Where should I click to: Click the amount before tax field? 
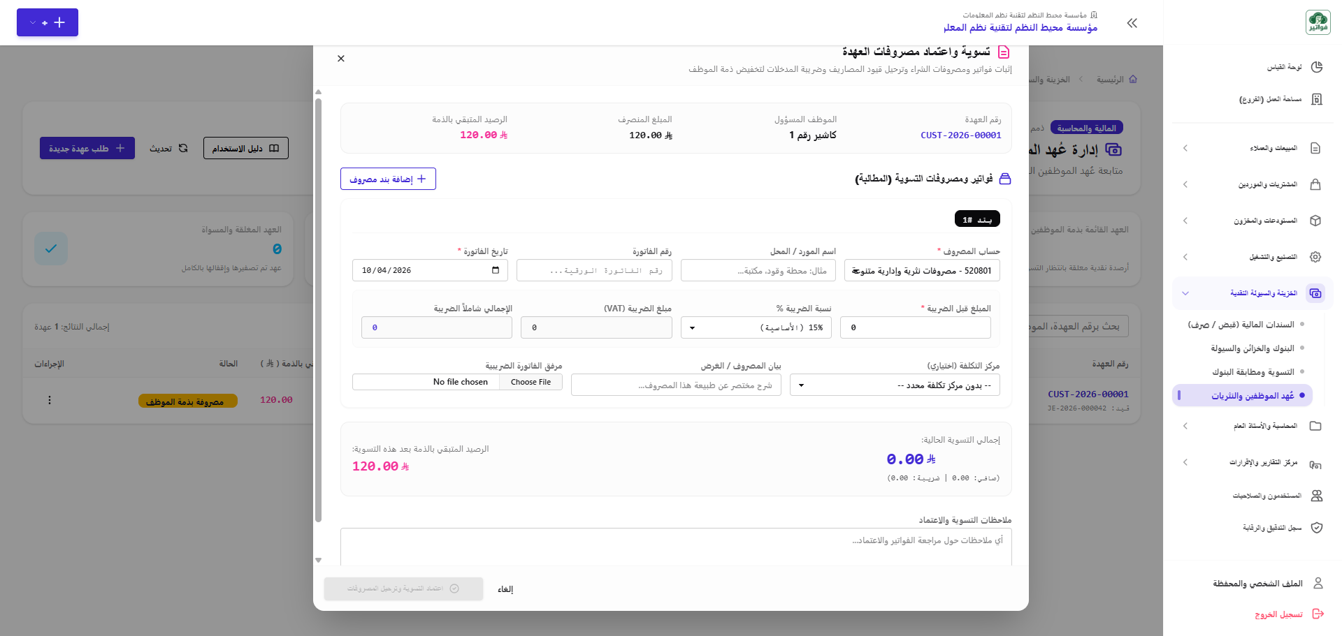pos(916,327)
